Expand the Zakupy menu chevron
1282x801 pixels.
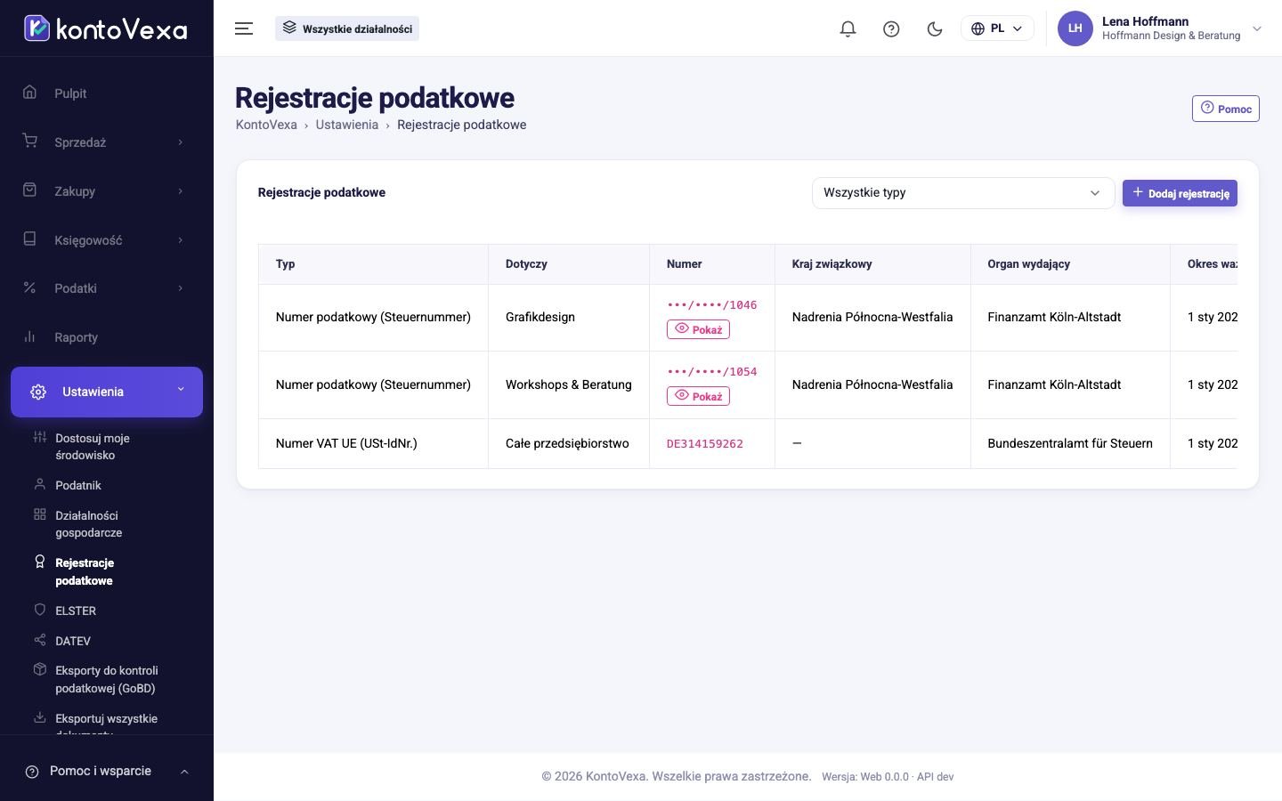point(181,191)
